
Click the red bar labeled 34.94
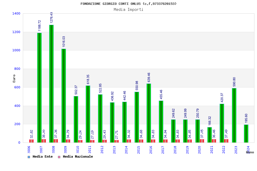click(x=165, y=141)
